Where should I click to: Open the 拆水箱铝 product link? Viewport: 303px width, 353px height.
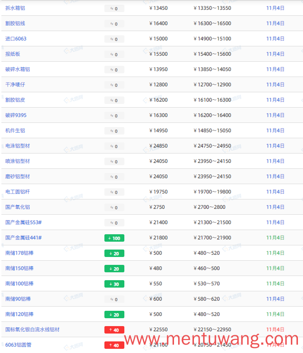coord(15,8)
